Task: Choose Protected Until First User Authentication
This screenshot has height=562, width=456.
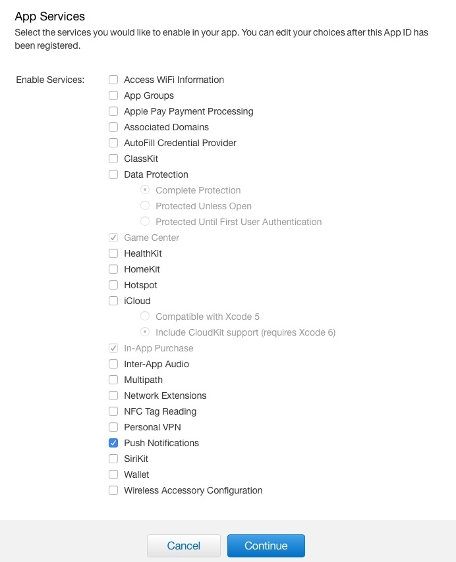Action: [145, 221]
